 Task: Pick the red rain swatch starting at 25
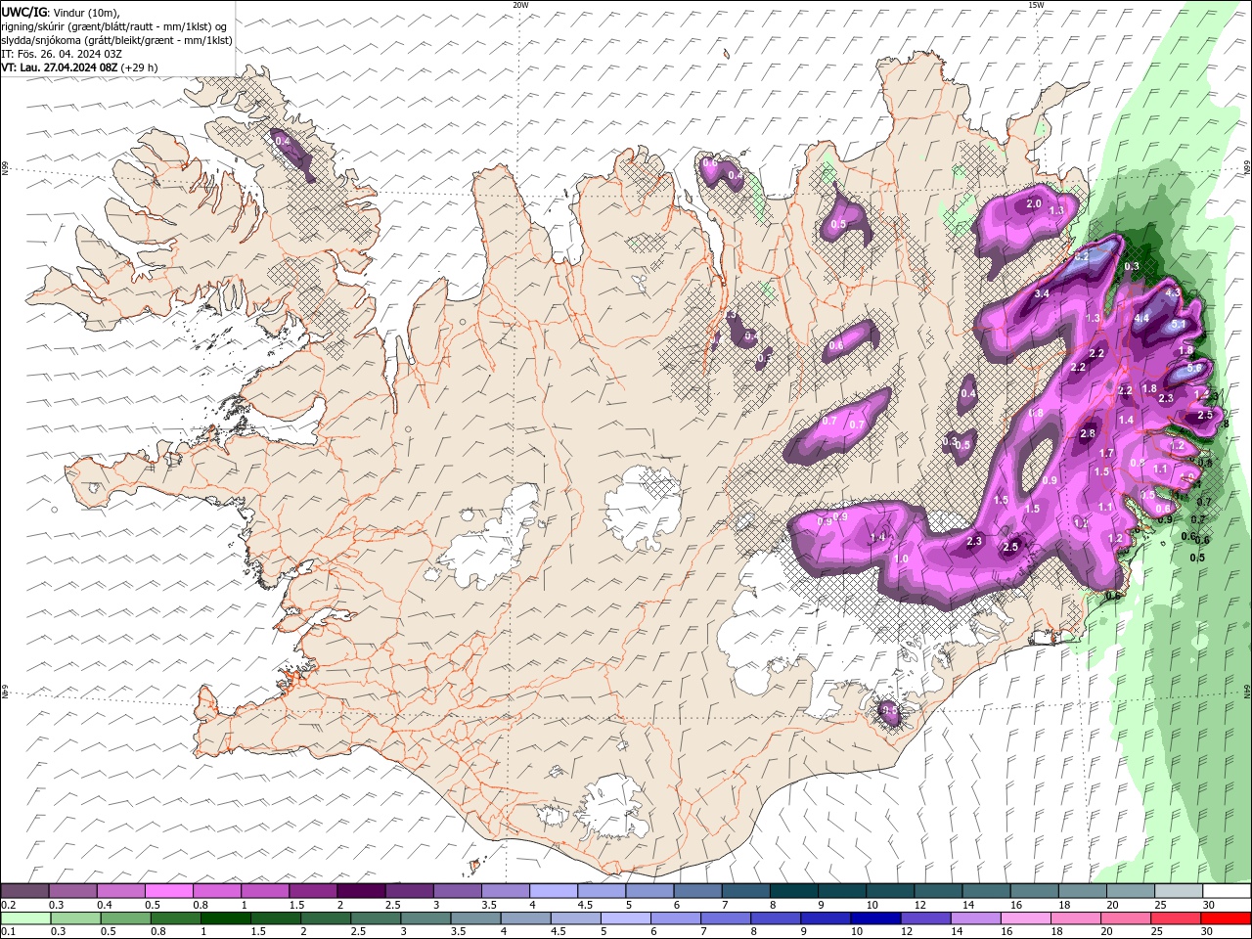coord(1175,918)
